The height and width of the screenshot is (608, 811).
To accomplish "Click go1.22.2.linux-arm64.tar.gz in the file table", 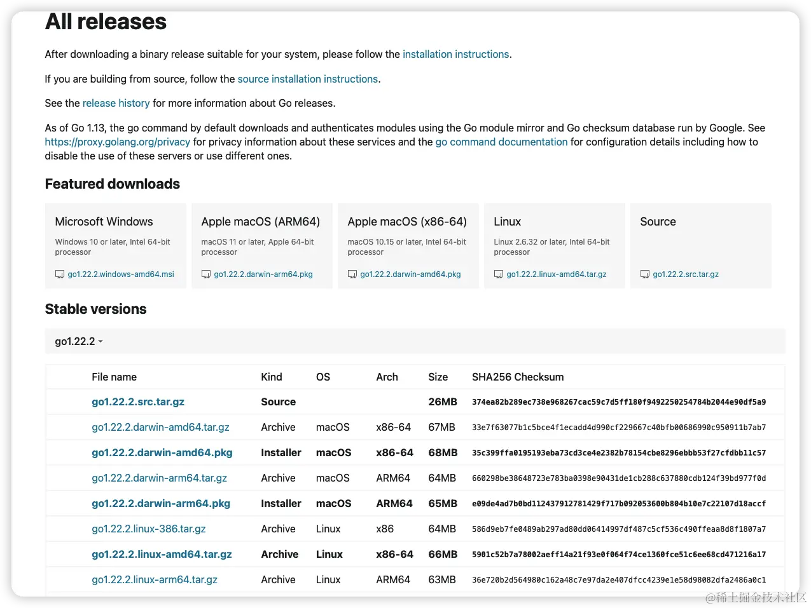I will [155, 579].
